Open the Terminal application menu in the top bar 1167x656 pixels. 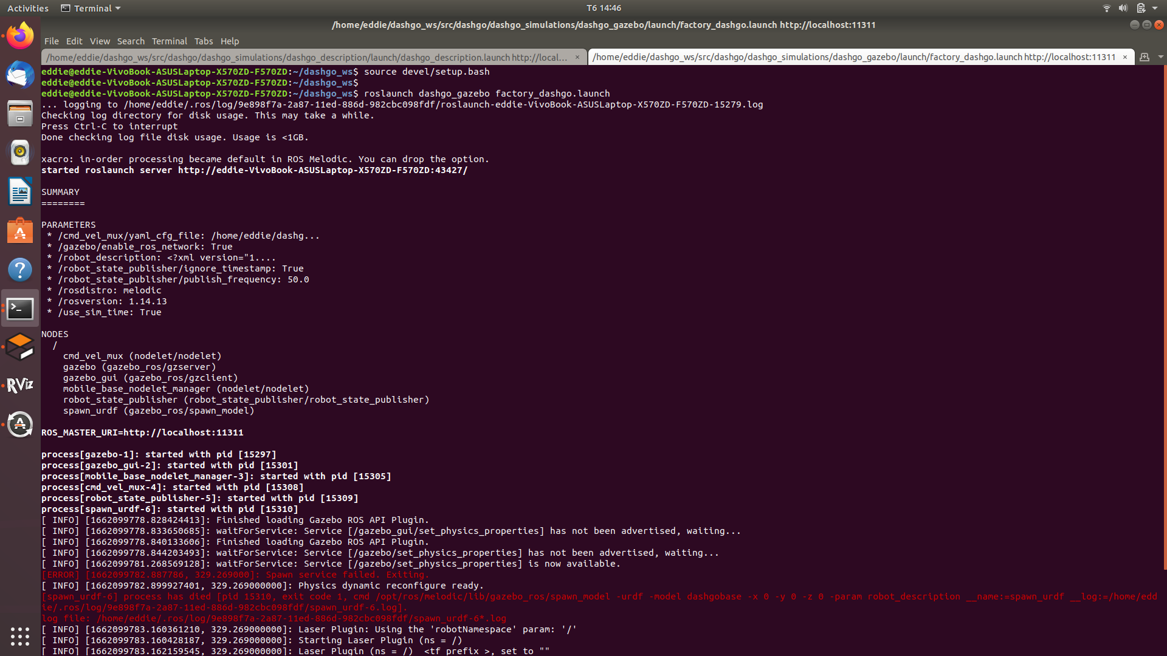point(90,8)
